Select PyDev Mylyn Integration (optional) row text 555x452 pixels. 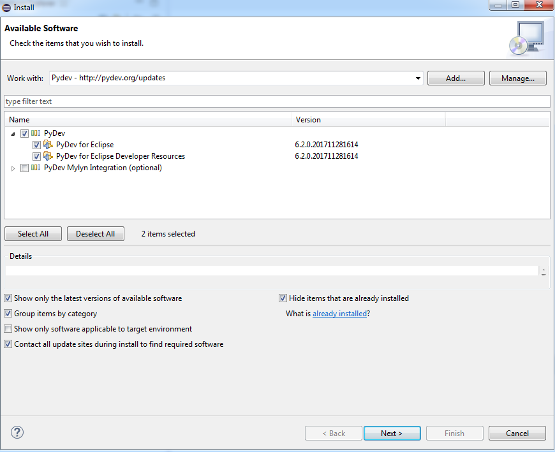coord(103,168)
